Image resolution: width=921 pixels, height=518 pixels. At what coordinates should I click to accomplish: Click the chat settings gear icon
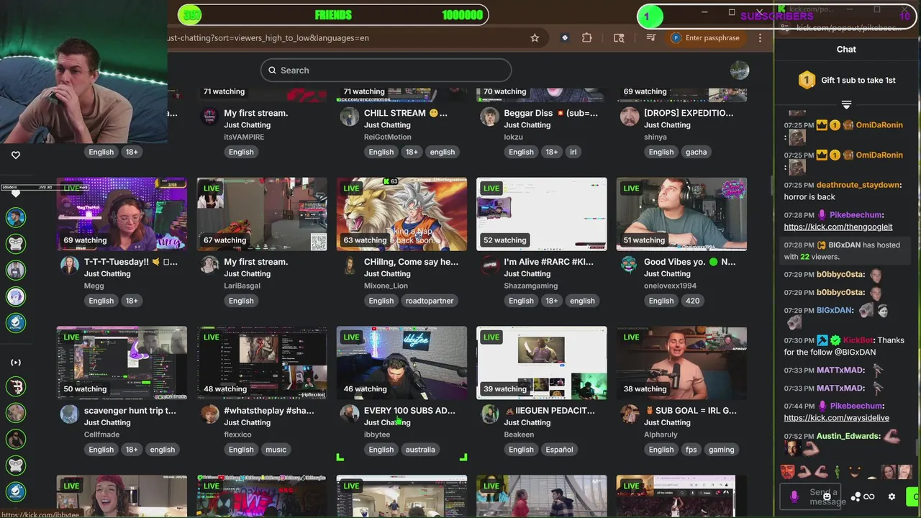click(891, 496)
